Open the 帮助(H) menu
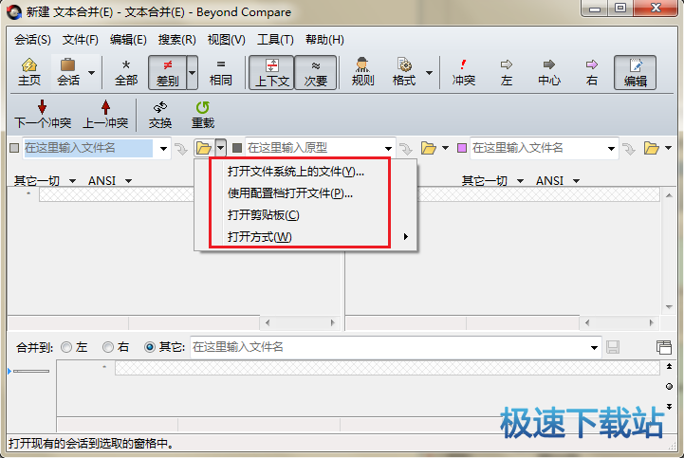 click(x=324, y=40)
